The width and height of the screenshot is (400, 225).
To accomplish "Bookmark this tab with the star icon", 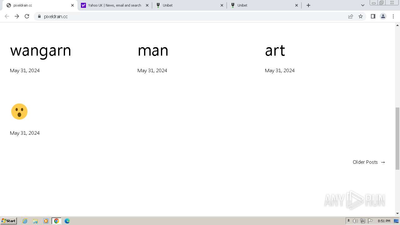I will [x=361, y=16].
